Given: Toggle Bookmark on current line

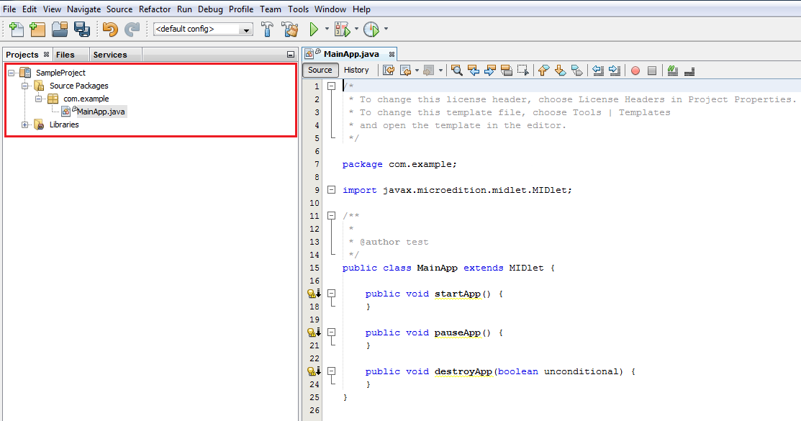Looking at the screenshot, I should pos(576,71).
